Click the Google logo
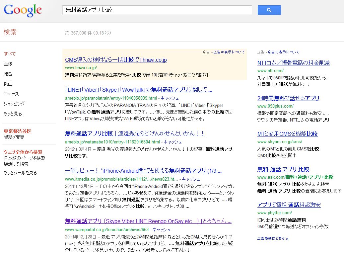 [23, 10]
